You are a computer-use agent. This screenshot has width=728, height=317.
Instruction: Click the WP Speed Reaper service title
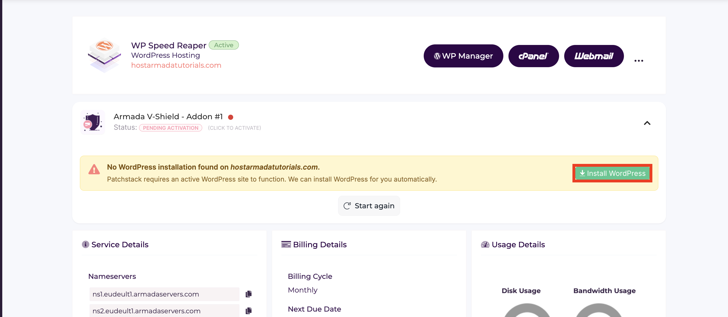coord(169,46)
